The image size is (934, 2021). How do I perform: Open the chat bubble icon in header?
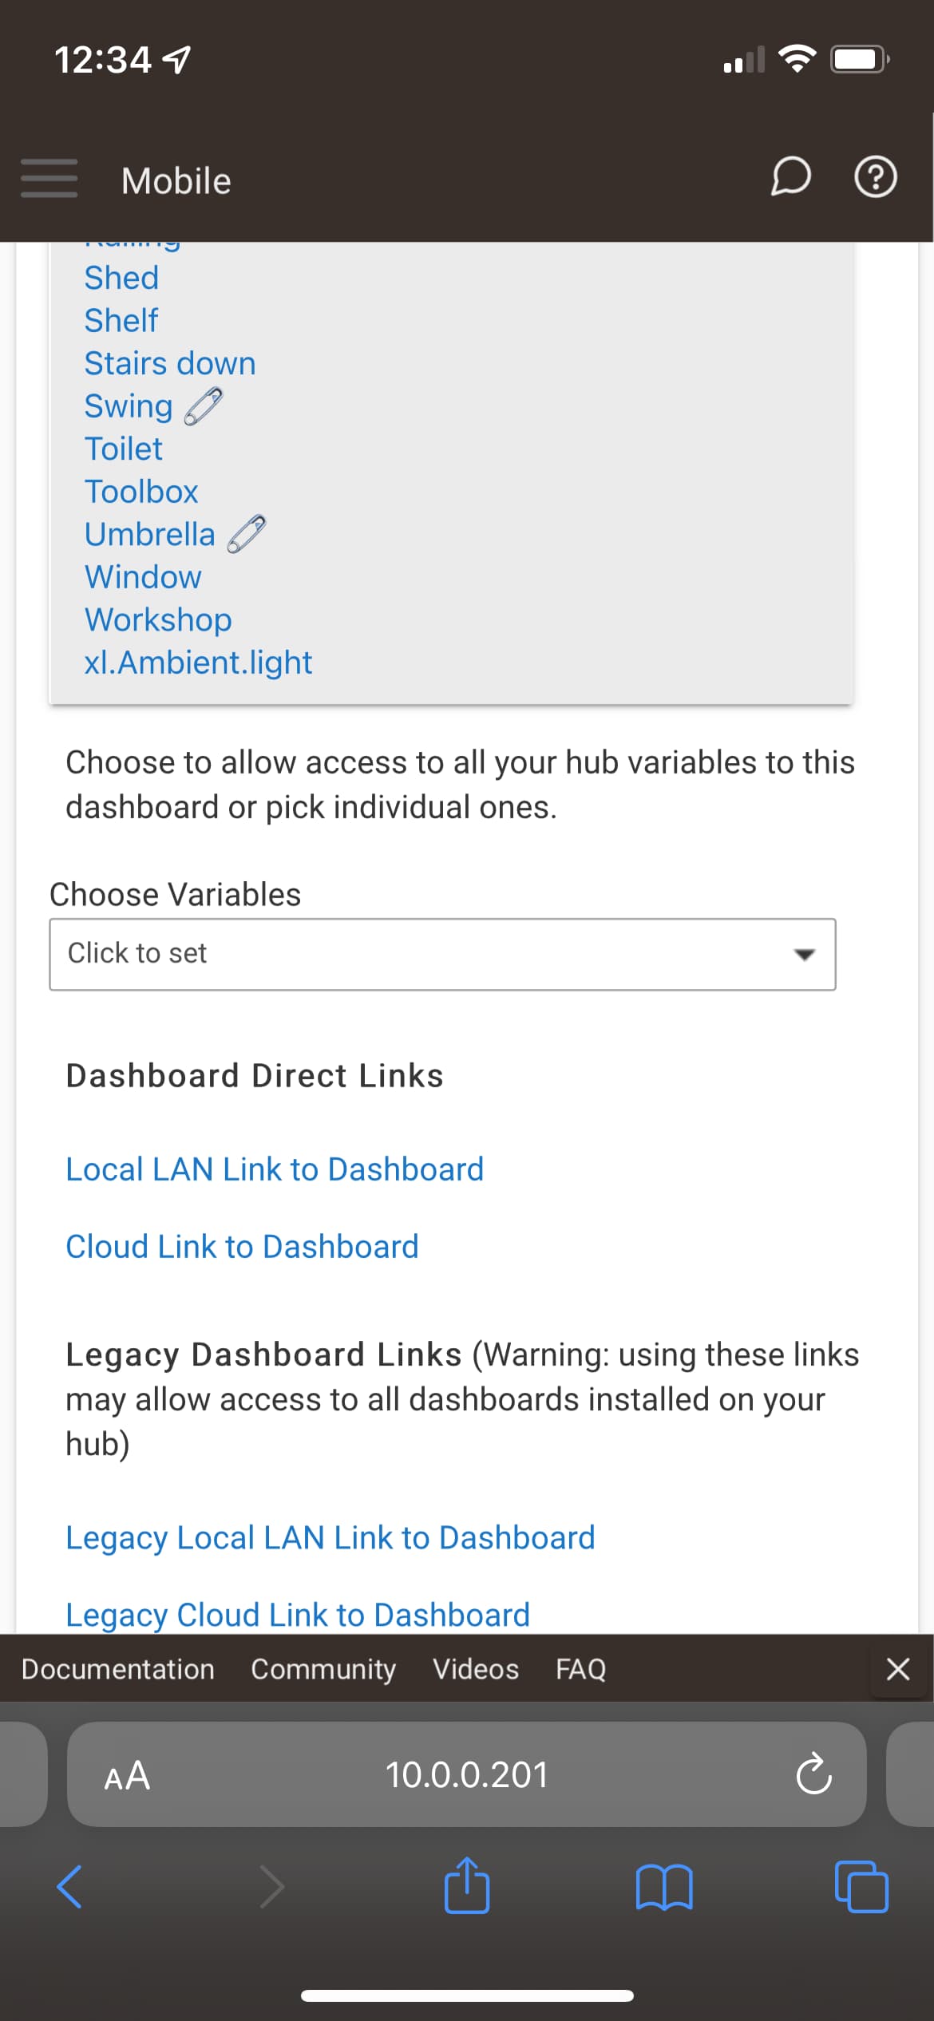[x=790, y=176]
